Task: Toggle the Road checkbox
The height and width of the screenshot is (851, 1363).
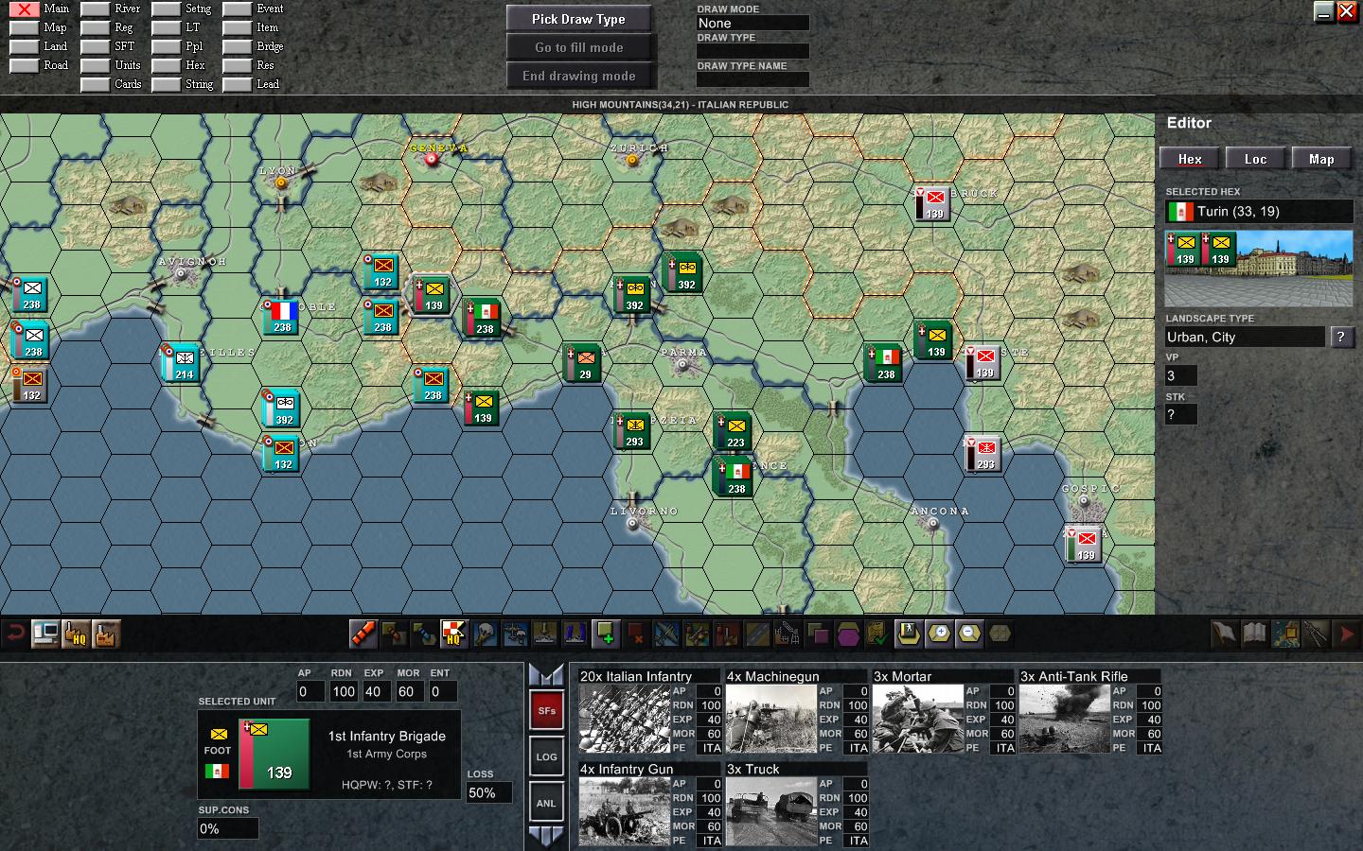Action: (24, 66)
